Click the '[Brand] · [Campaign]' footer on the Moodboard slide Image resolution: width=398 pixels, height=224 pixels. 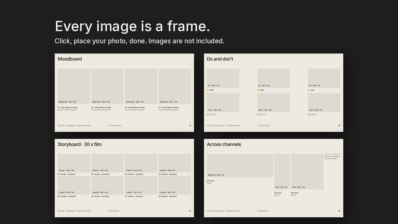tap(74, 125)
